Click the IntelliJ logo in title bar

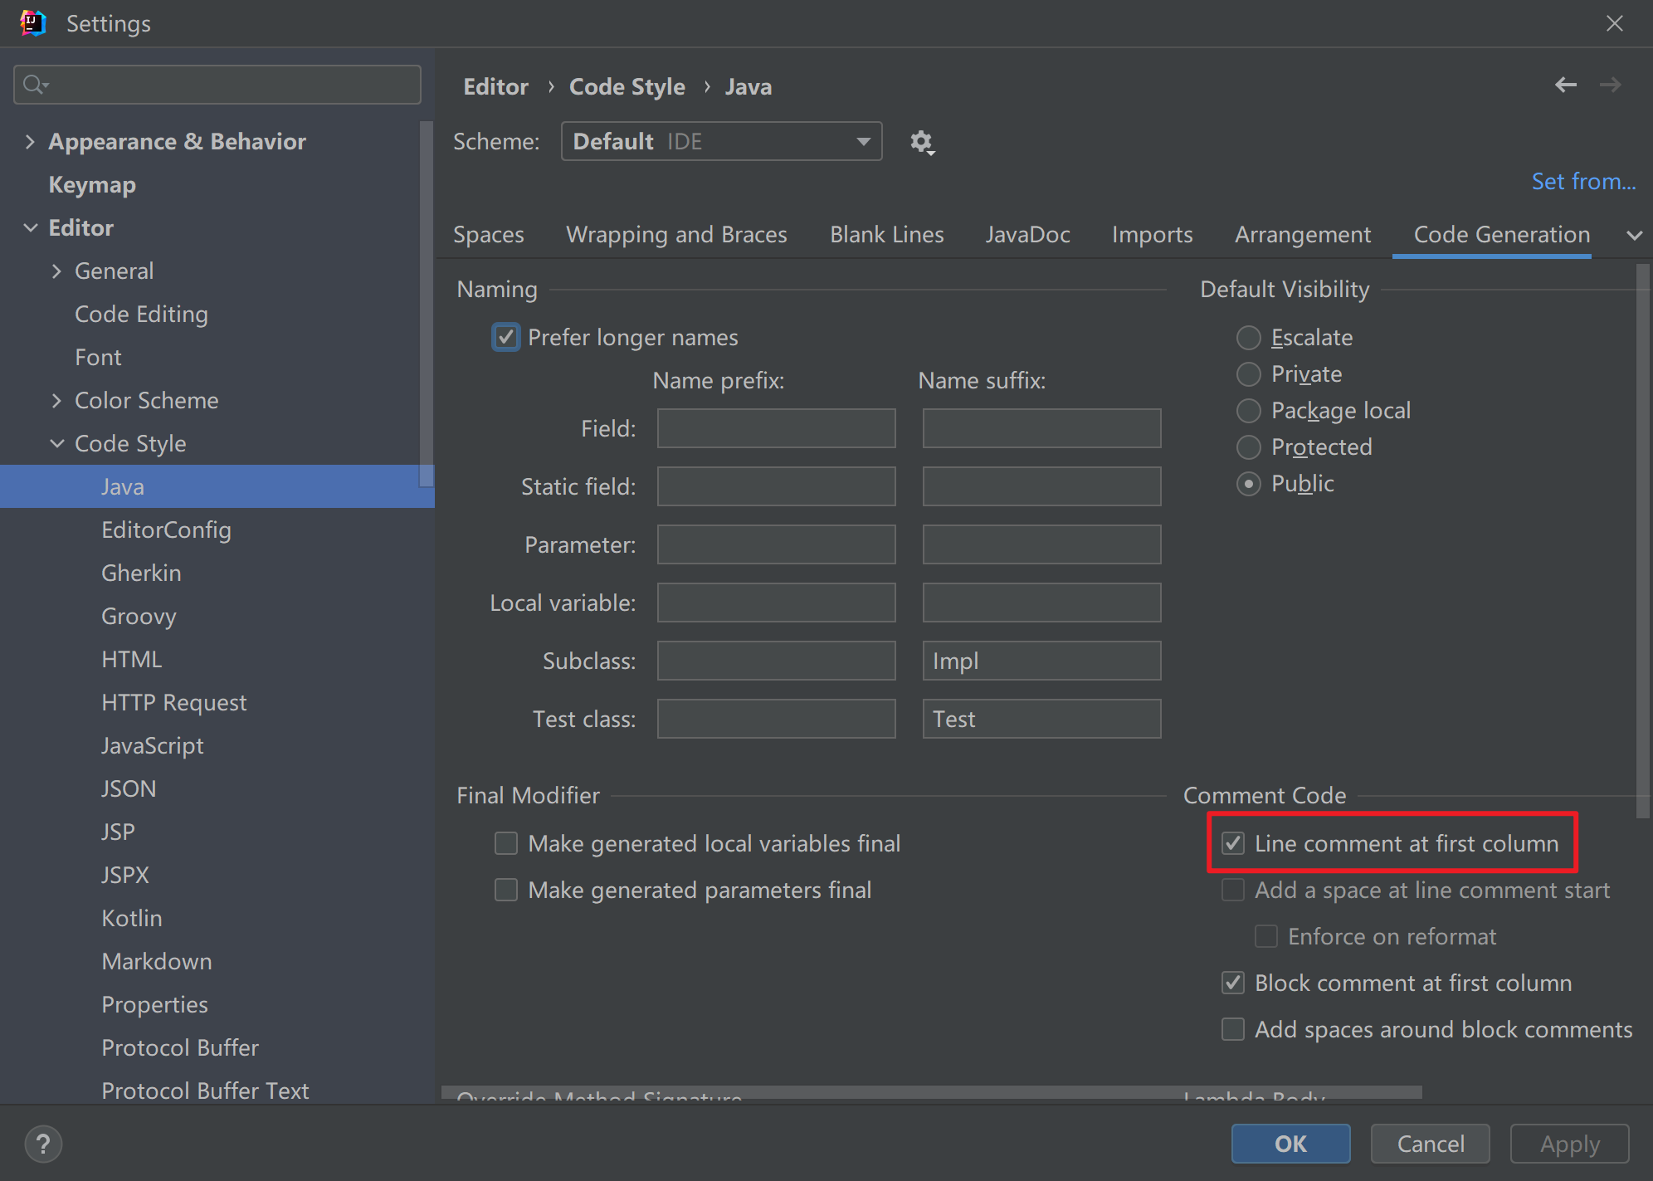click(x=33, y=23)
